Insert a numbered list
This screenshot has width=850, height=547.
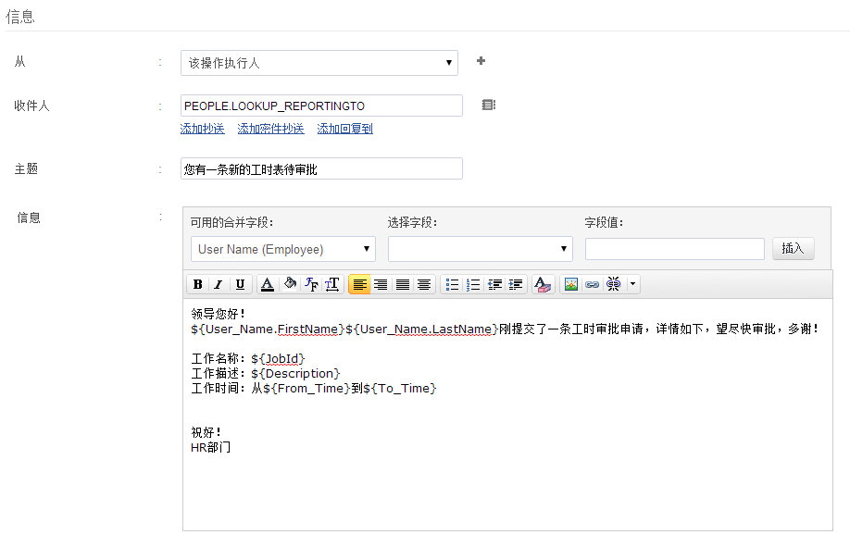point(473,285)
